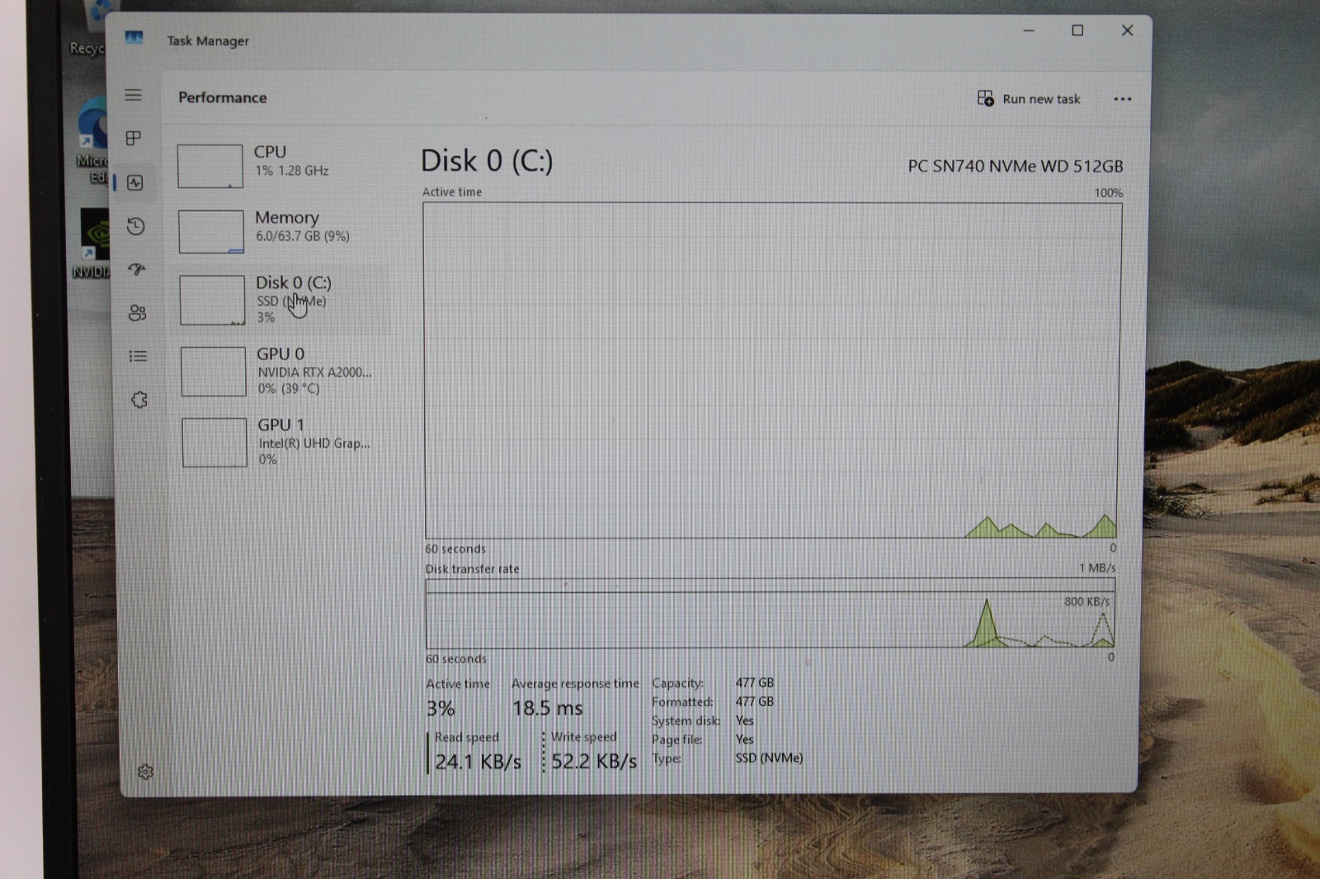
Task: Click the Task Manager app icon in title bar
Action: pyautogui.click(x=134, y=38)
